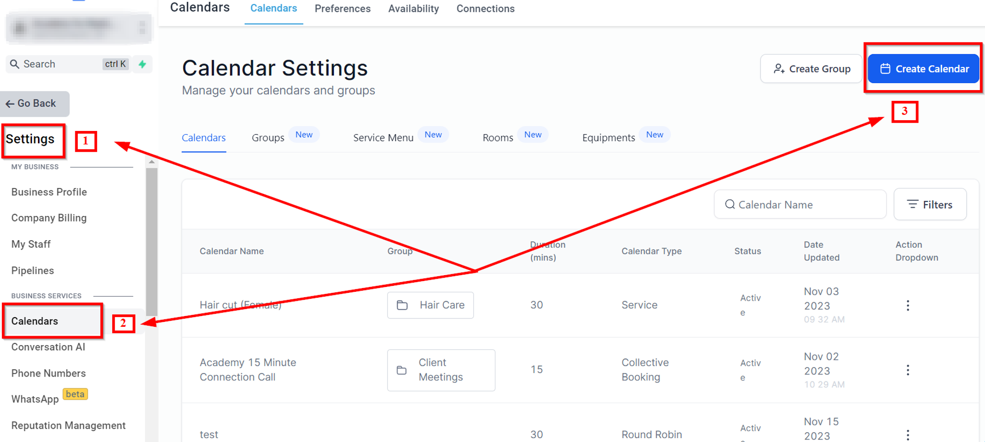Click the Filters button
The width and height of the screenshot is (985, 442).
(930, 204)
